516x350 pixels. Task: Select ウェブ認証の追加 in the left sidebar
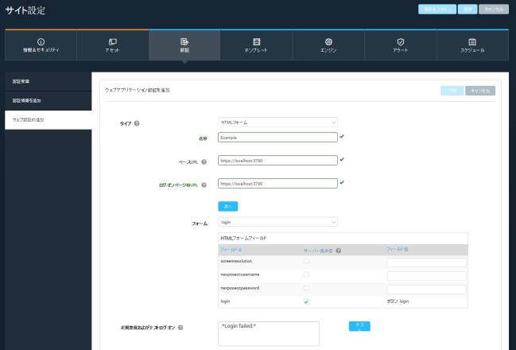click(46, 119)
